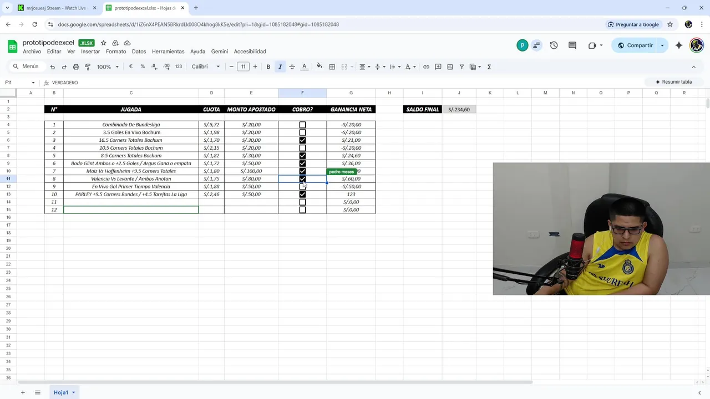Click the SALDO FINAL value S/.234,60
The image size is (710, 399).
[459, 109]
